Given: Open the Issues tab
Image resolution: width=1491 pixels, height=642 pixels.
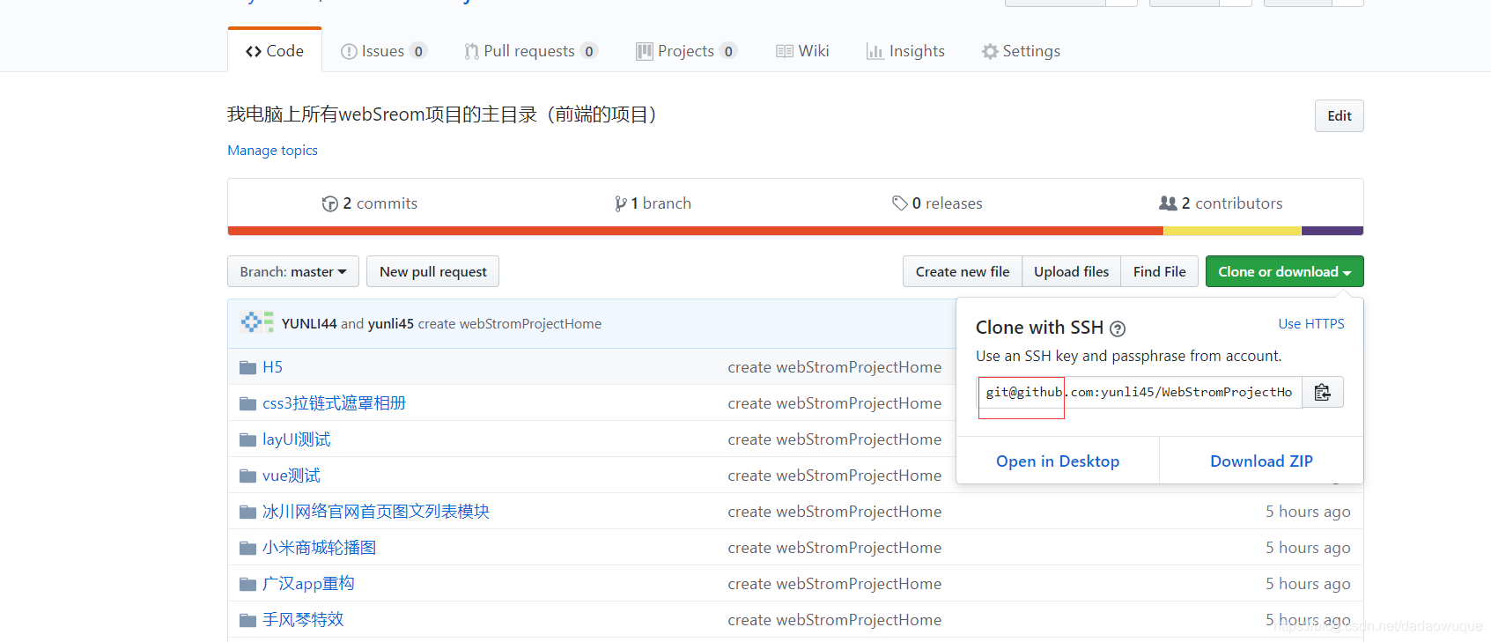Looking at the screenshot, I should point(384,50).
